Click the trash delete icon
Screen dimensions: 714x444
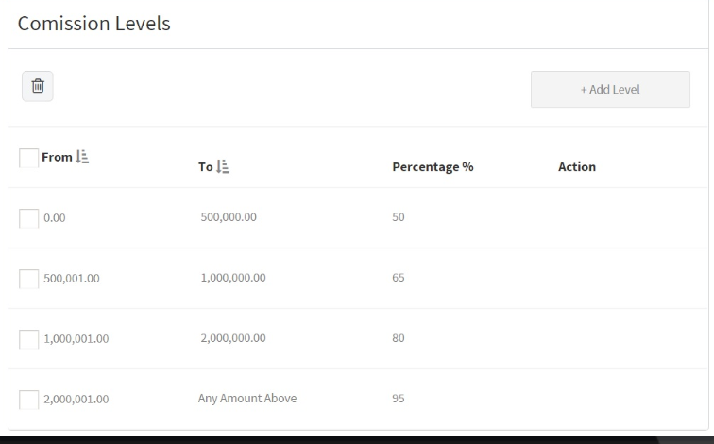coord(38,86)
